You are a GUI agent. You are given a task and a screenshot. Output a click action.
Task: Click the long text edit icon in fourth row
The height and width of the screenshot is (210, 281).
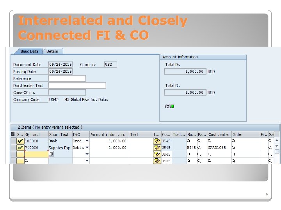click(157, 161)
